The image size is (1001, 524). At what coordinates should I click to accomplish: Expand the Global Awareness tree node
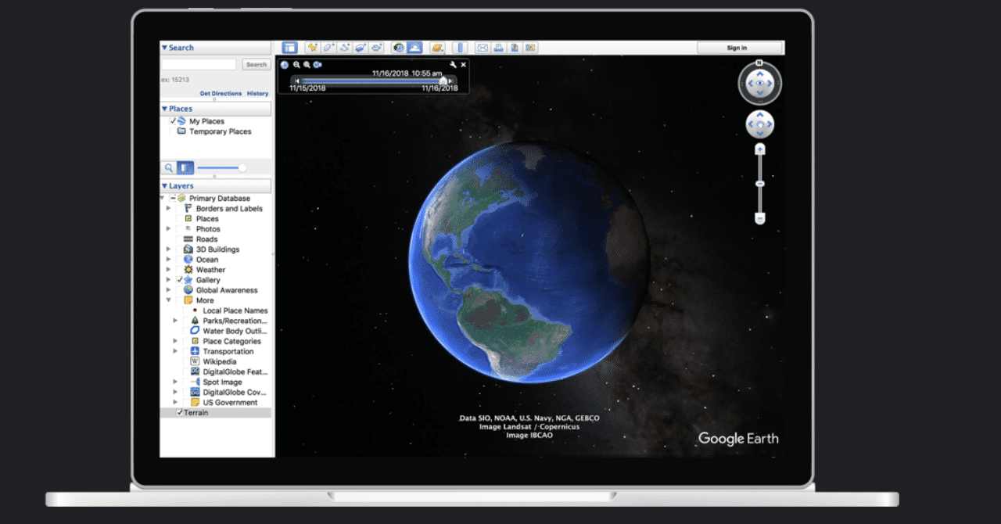[168, 290]
